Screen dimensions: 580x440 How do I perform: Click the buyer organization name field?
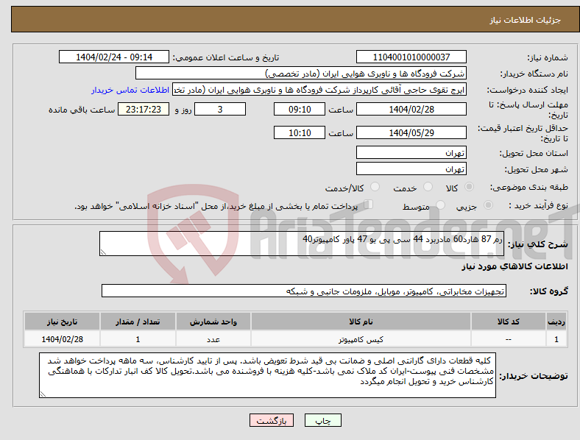[301, 73]
